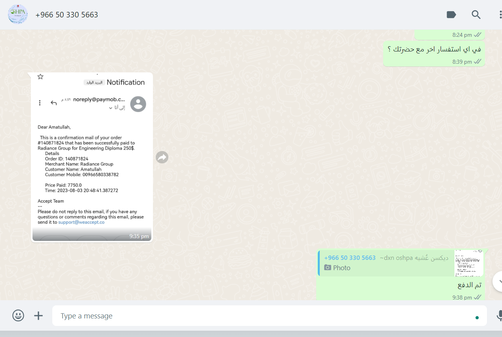The image size is (502, 337).
Task: Click the label tag icon in header
Action: (x=451, y=15)
